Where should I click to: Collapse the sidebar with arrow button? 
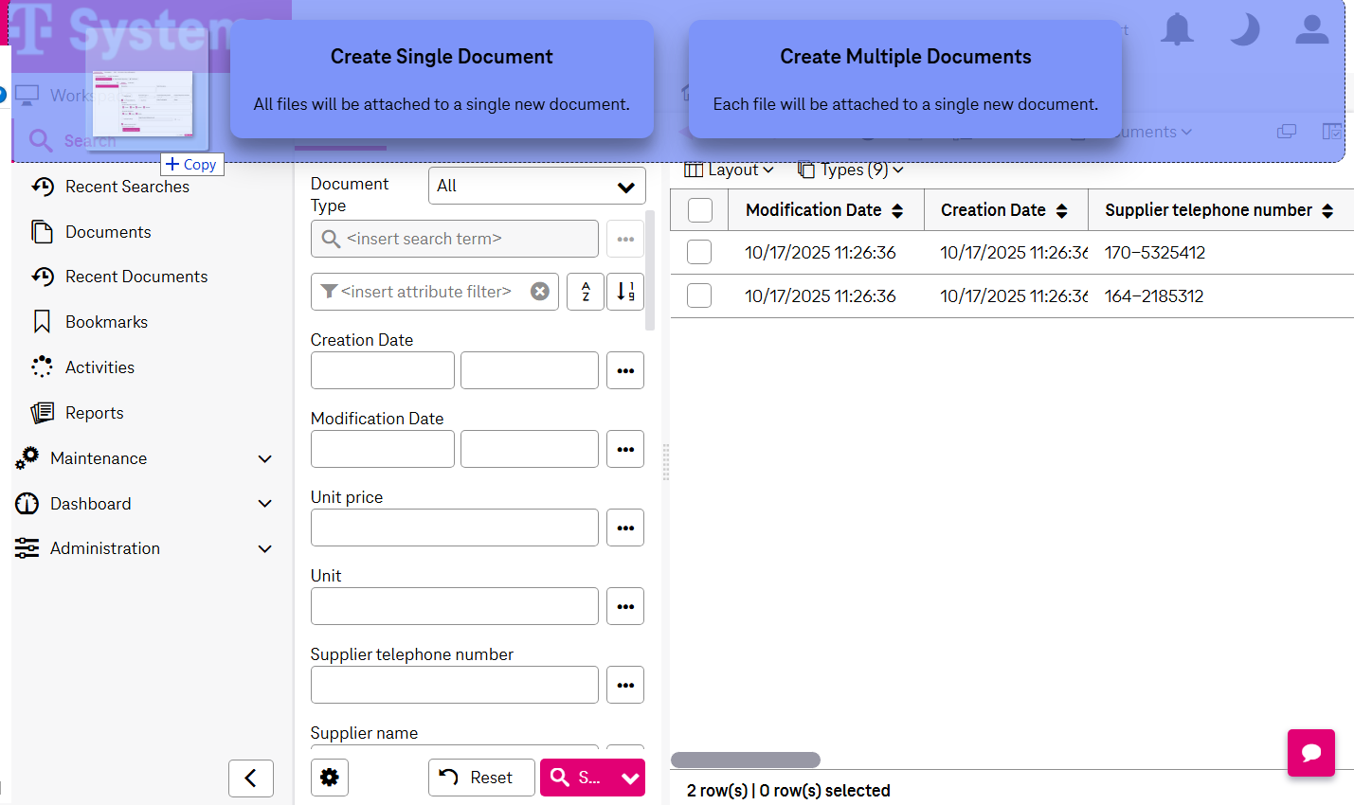pyautogui.click(x=251, y=778)
